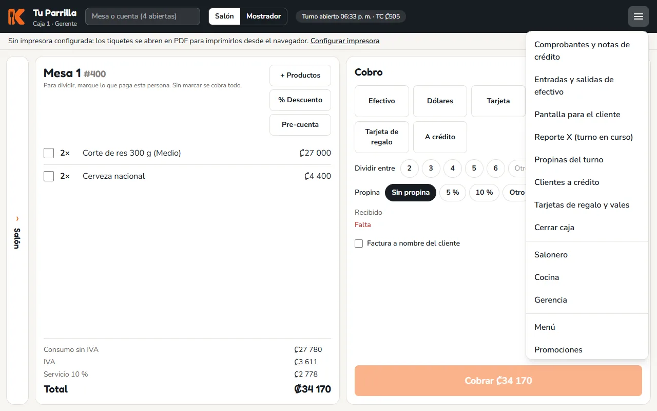Screen dimensions: 657x411
Task: Follow the Configurar impresora link
Action: (345, 41)
